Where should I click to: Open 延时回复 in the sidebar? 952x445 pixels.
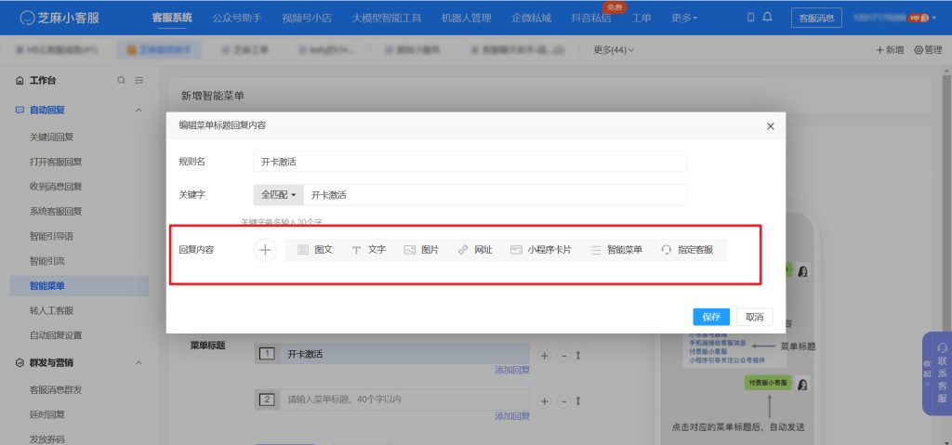[47, 414]
